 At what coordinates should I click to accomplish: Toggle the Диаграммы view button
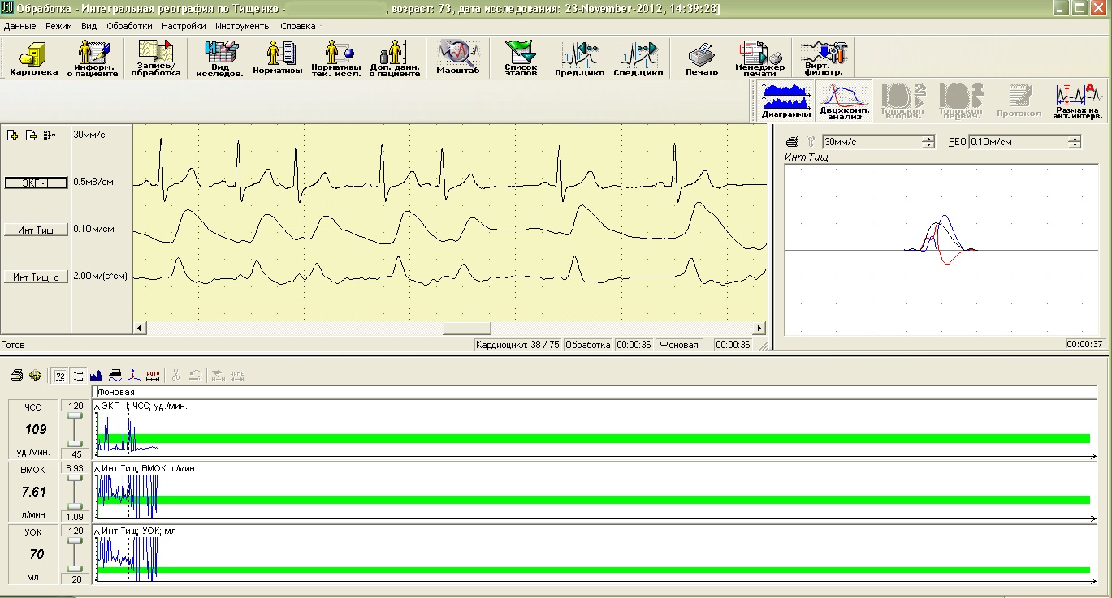click(785, 101)
